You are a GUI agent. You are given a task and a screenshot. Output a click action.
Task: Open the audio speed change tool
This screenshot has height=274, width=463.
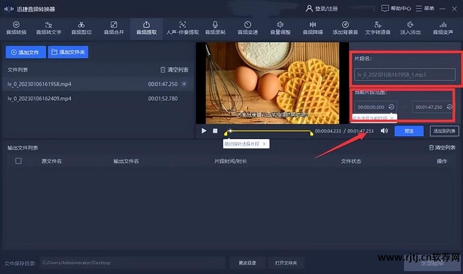[x=248, y=28]
